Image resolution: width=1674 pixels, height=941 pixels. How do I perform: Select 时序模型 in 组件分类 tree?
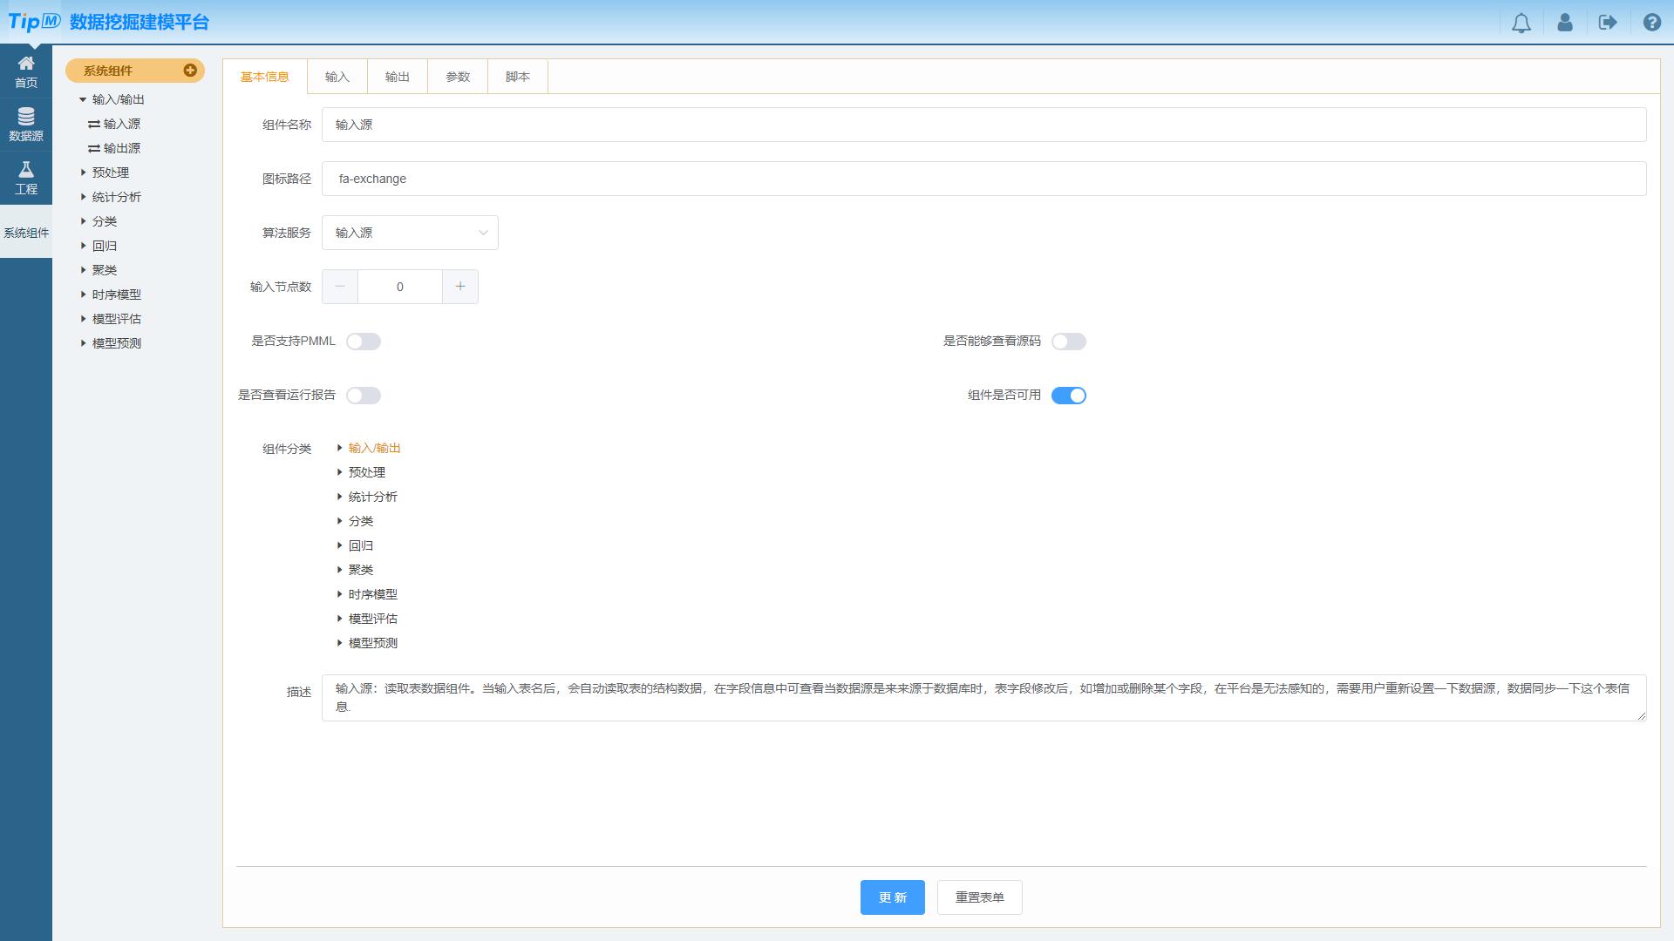pyautogui.click(x=373, y=594)
